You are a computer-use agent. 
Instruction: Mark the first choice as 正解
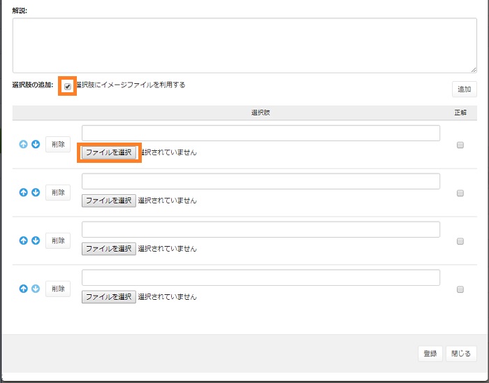point(460,145)
